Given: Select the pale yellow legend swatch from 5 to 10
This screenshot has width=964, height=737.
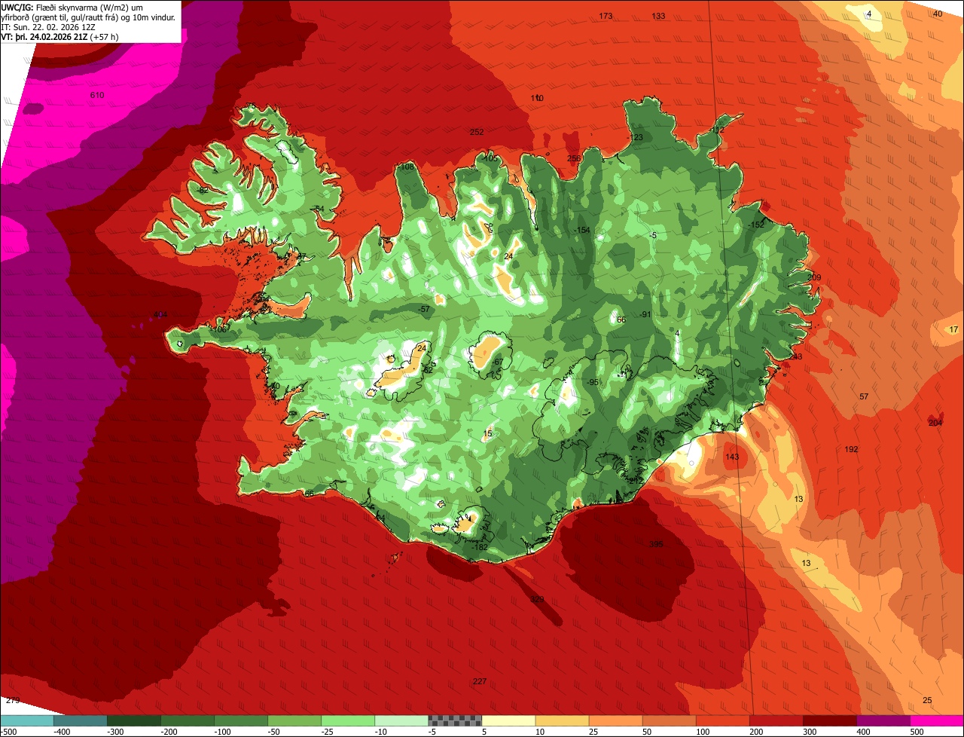Looking at the screenshot, I should pos(508,720).
